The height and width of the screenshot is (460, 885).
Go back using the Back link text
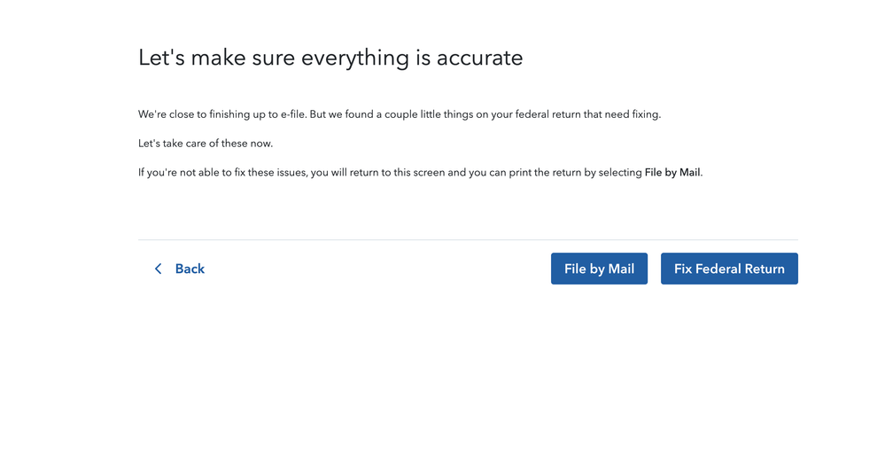coord(190,269)
